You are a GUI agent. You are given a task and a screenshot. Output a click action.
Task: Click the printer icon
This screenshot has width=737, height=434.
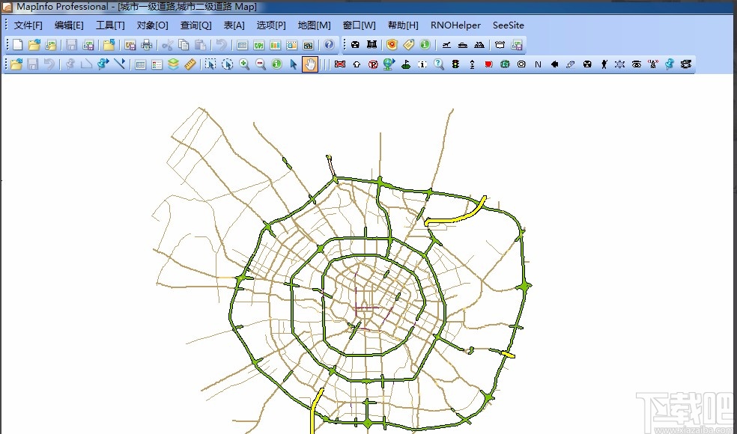click(x=147, y=45)
